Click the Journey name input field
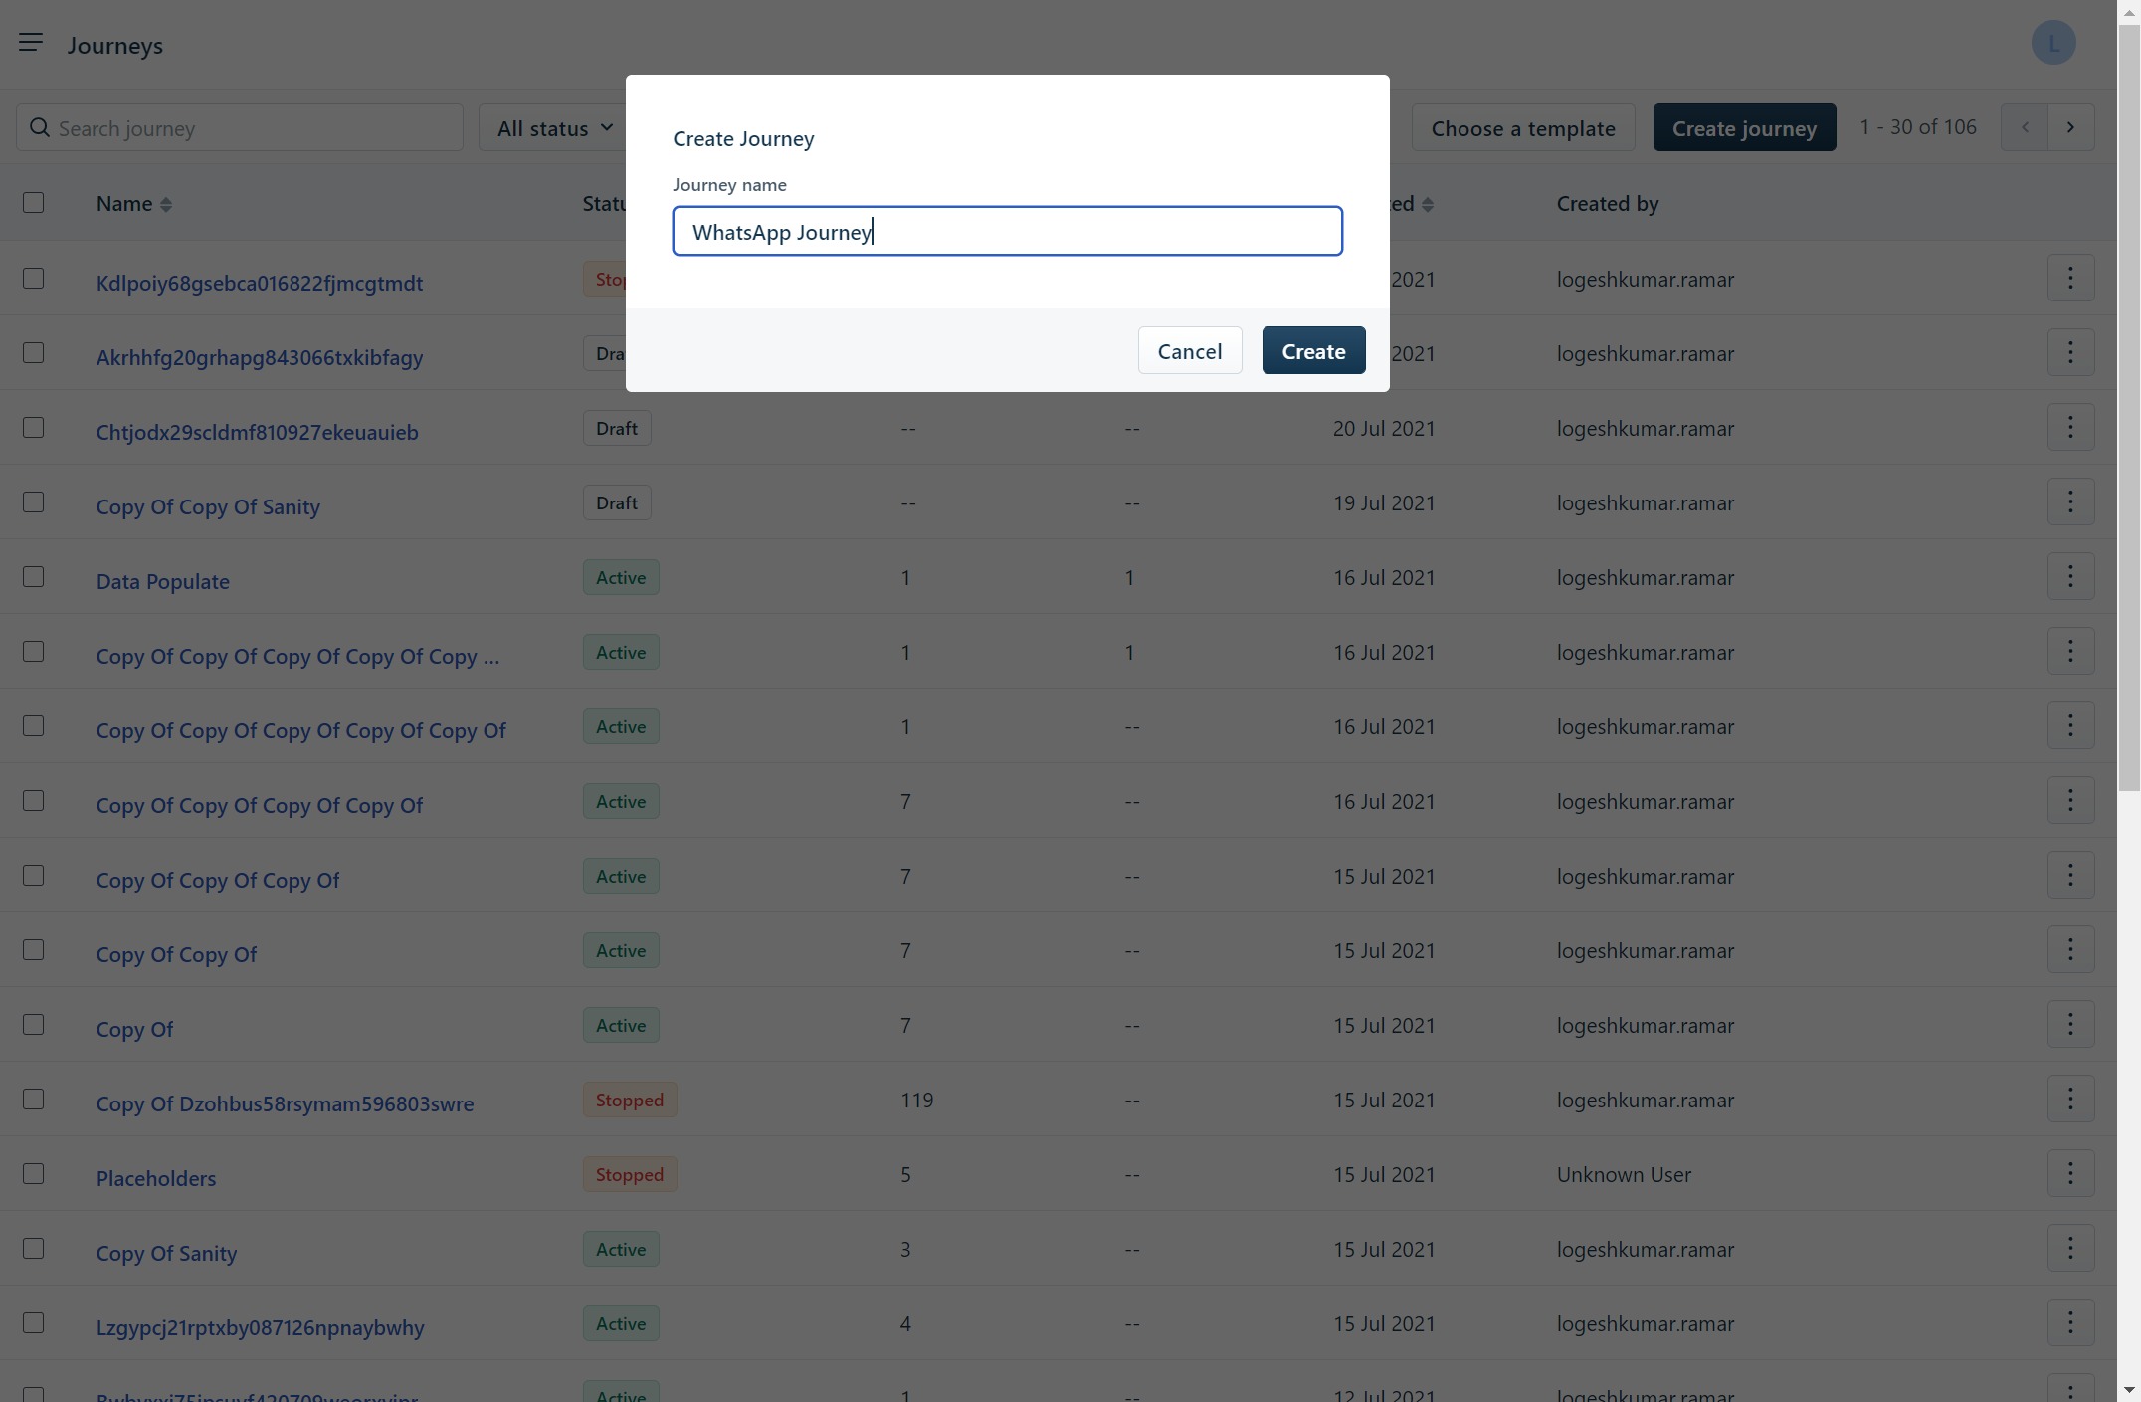The width and height of the screenshot is (2141, 1402). click(x=1008, y=231)
